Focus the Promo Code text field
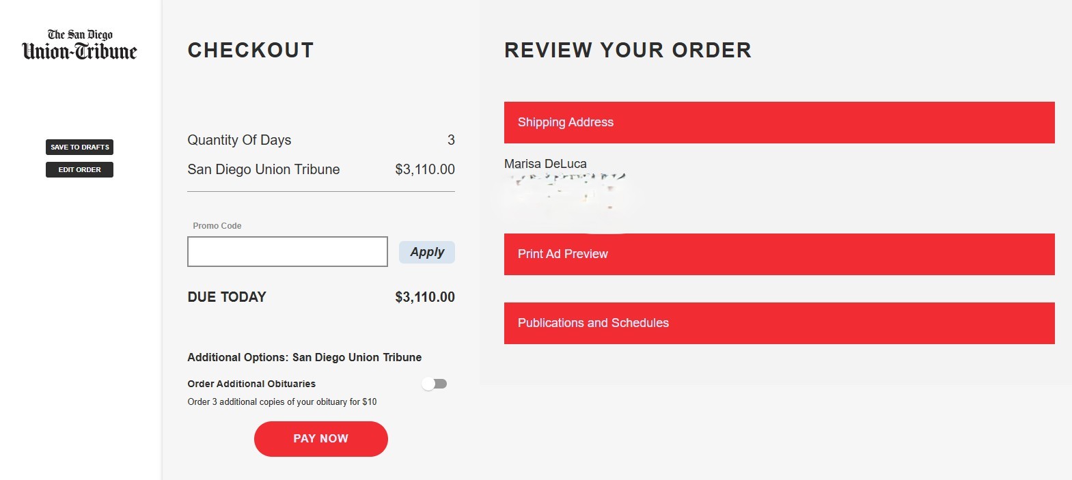The height and width of the screenshot is (480, 1072). pos(288,252)
